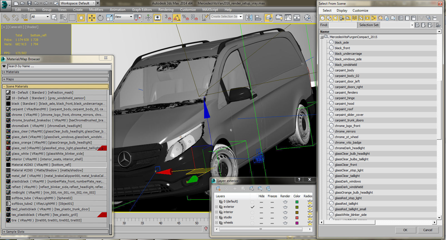Viewport: 446px width, 240px height.
Task: Expand the Sample Slots rollout
Action: [55, 232]
